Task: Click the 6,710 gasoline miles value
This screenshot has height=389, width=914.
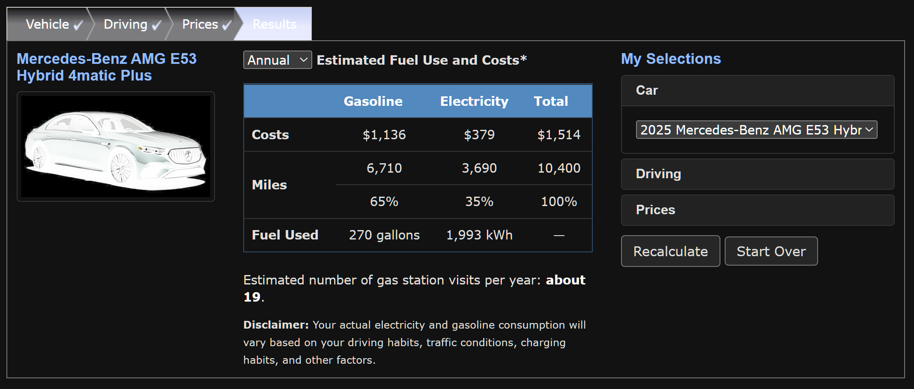Action: 384,168
